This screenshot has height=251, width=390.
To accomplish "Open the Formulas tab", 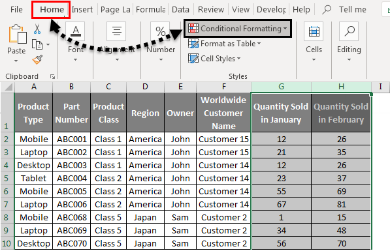I will point(150,10).
